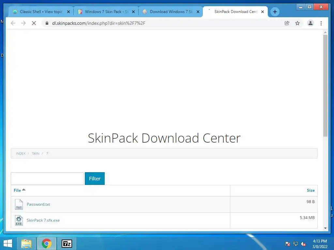Toggle the File sort arrow
Viewport: 334px width, 250px height.
23,190
